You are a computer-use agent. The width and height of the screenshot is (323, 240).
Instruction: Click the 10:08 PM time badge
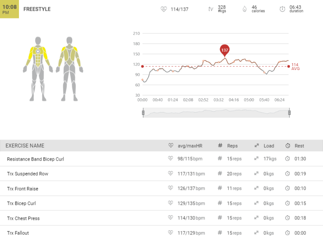(x=9, y=9)
